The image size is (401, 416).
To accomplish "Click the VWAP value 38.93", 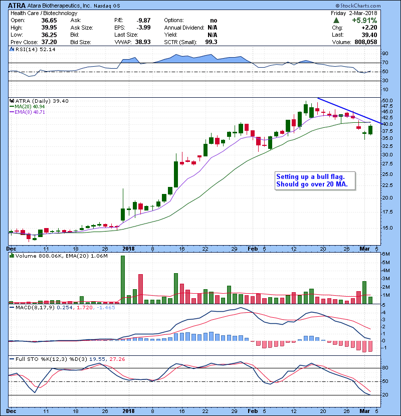I will click(143, 42).
